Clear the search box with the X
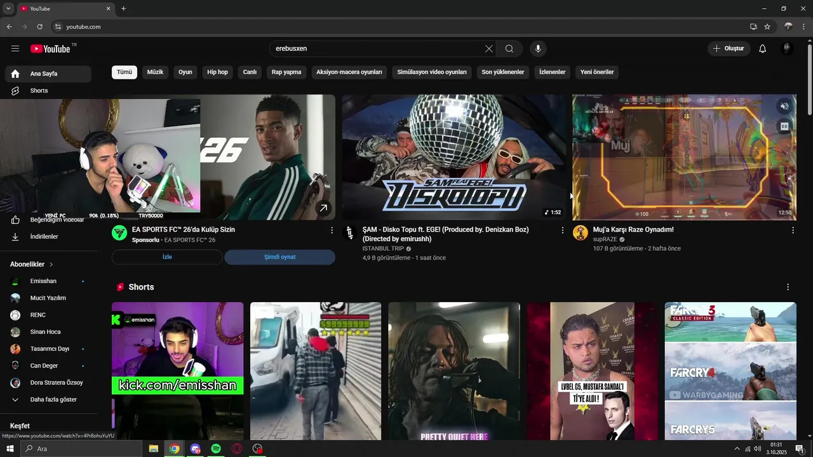813x457 pixels. coord(488,49)
